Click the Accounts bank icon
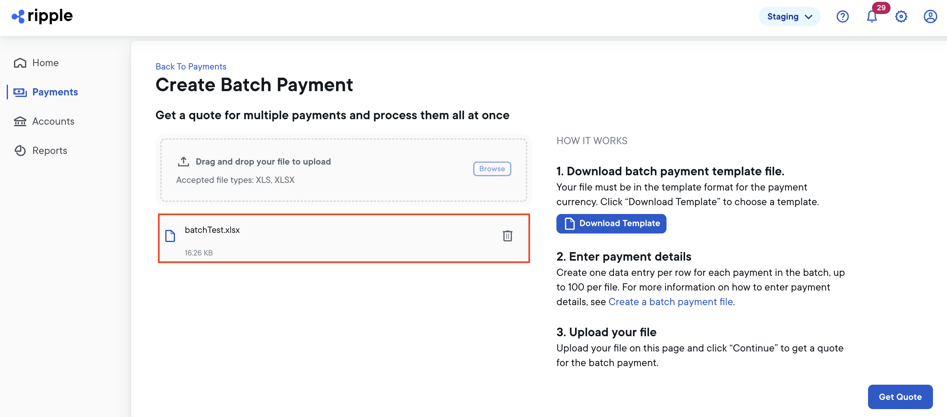The image size is (947, 417). (20, 121)
